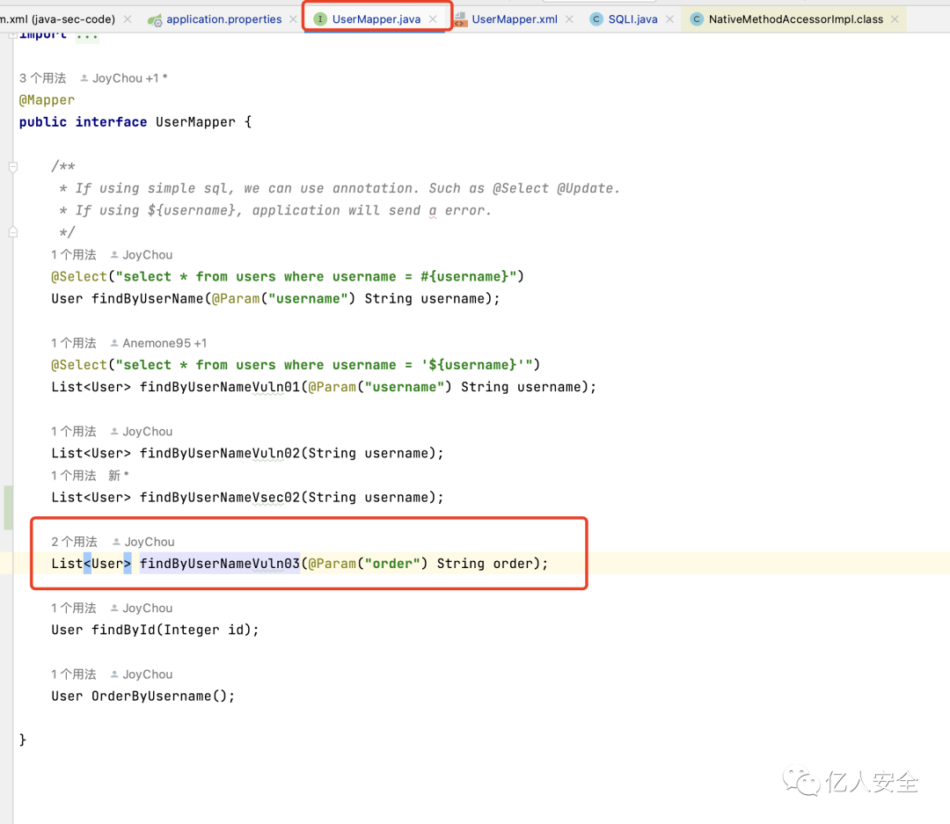Click the findByUserNameVuln03 method name

220,564
